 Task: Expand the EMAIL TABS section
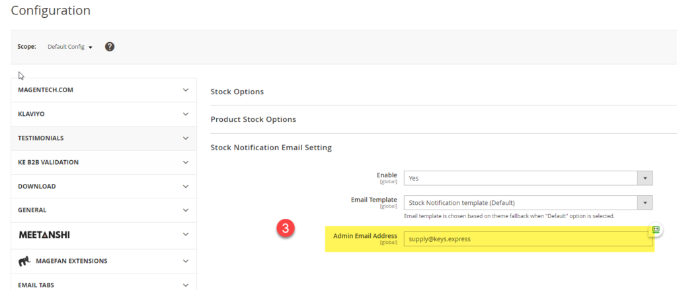(104, 285)
